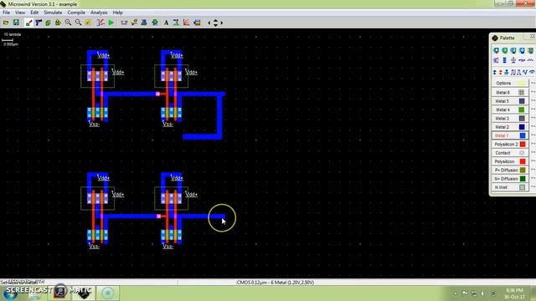The height and width of the screenshot is (301, 536).
Task: Open a layout file with the Open toolbar icon
Action: click(x=6, y=23)
